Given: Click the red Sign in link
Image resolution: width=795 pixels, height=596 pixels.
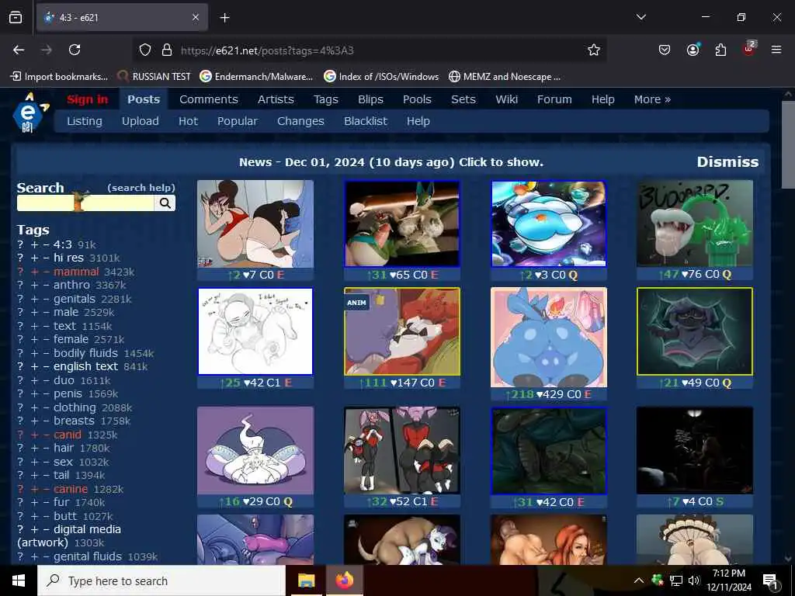Looking at the screenshot, I should (x=87, y=99).
